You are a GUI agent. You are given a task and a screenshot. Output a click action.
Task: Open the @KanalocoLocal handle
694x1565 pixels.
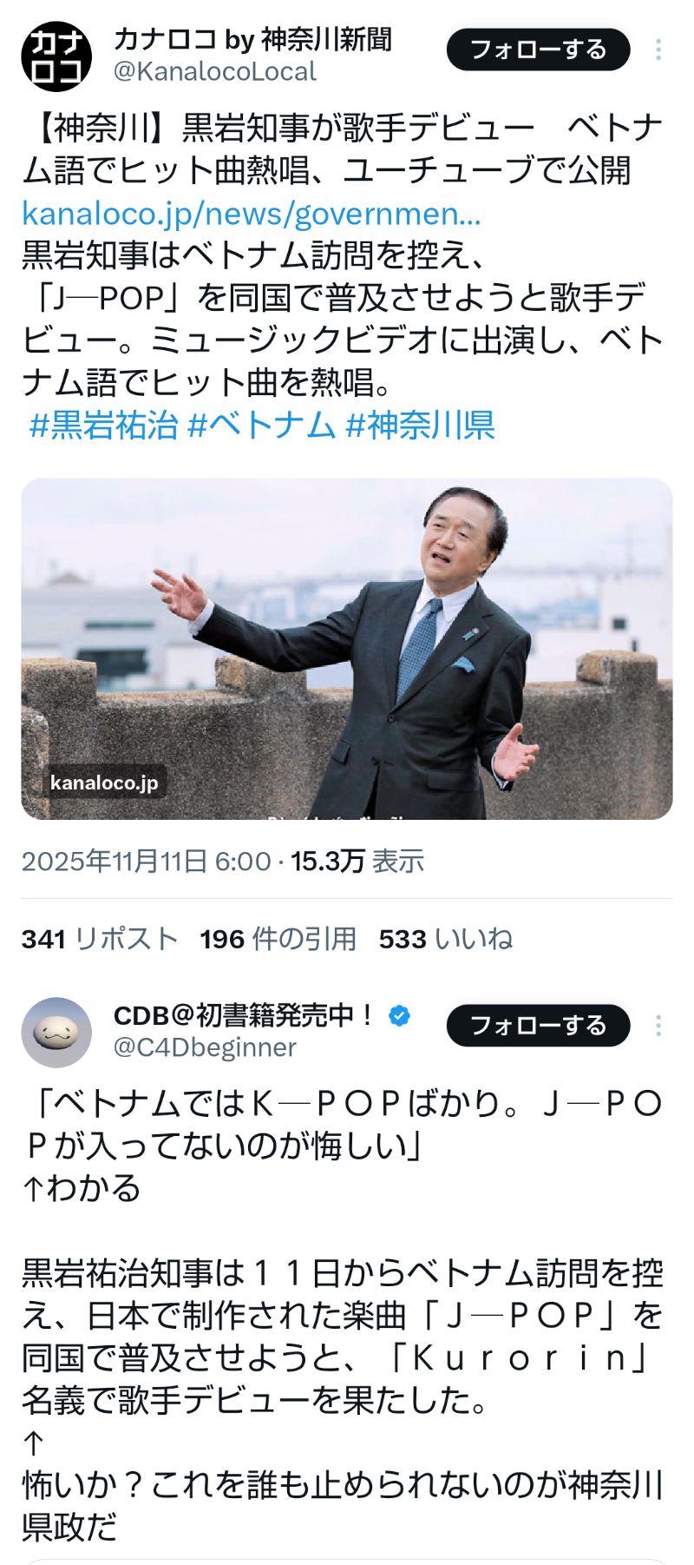pos(215,72)
